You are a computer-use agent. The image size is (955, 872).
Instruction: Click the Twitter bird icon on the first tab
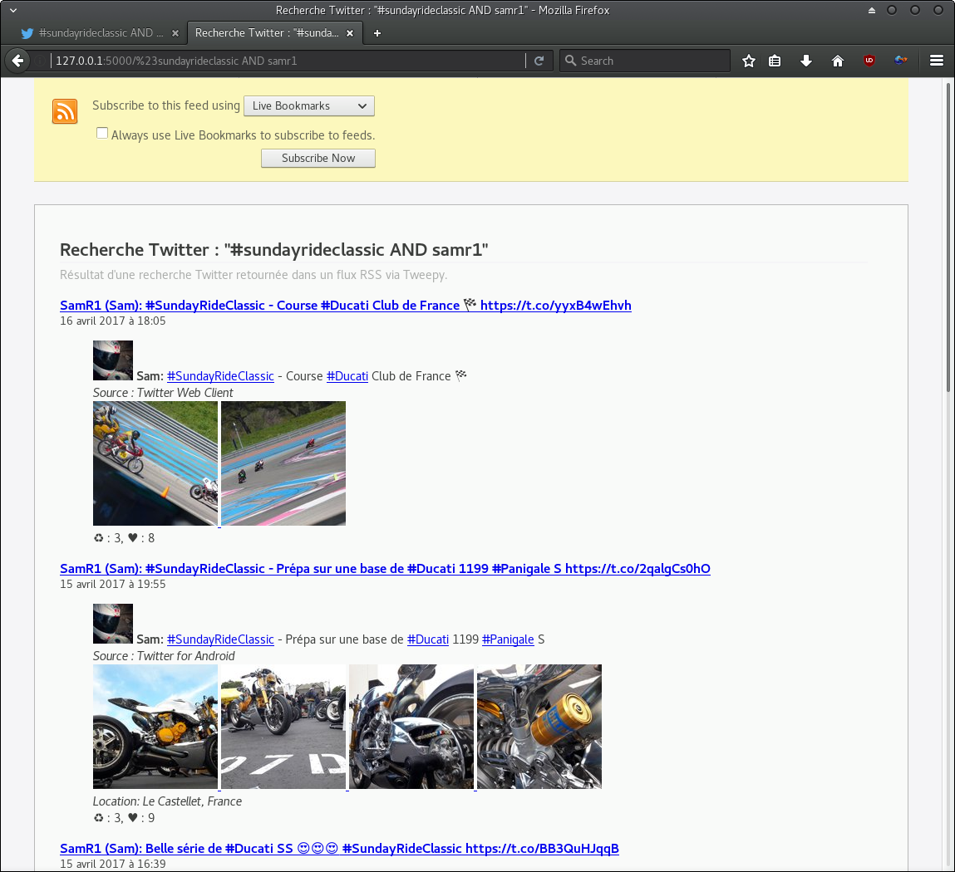[27, 33]
